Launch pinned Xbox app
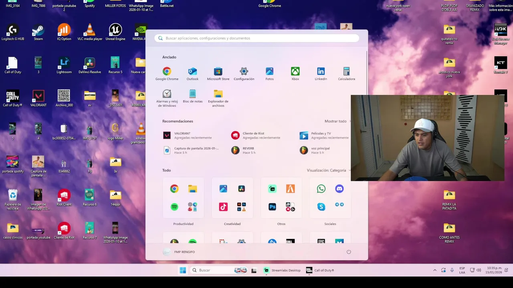The image size is (513, 288). pyautogui.click(x=295, y=74)
